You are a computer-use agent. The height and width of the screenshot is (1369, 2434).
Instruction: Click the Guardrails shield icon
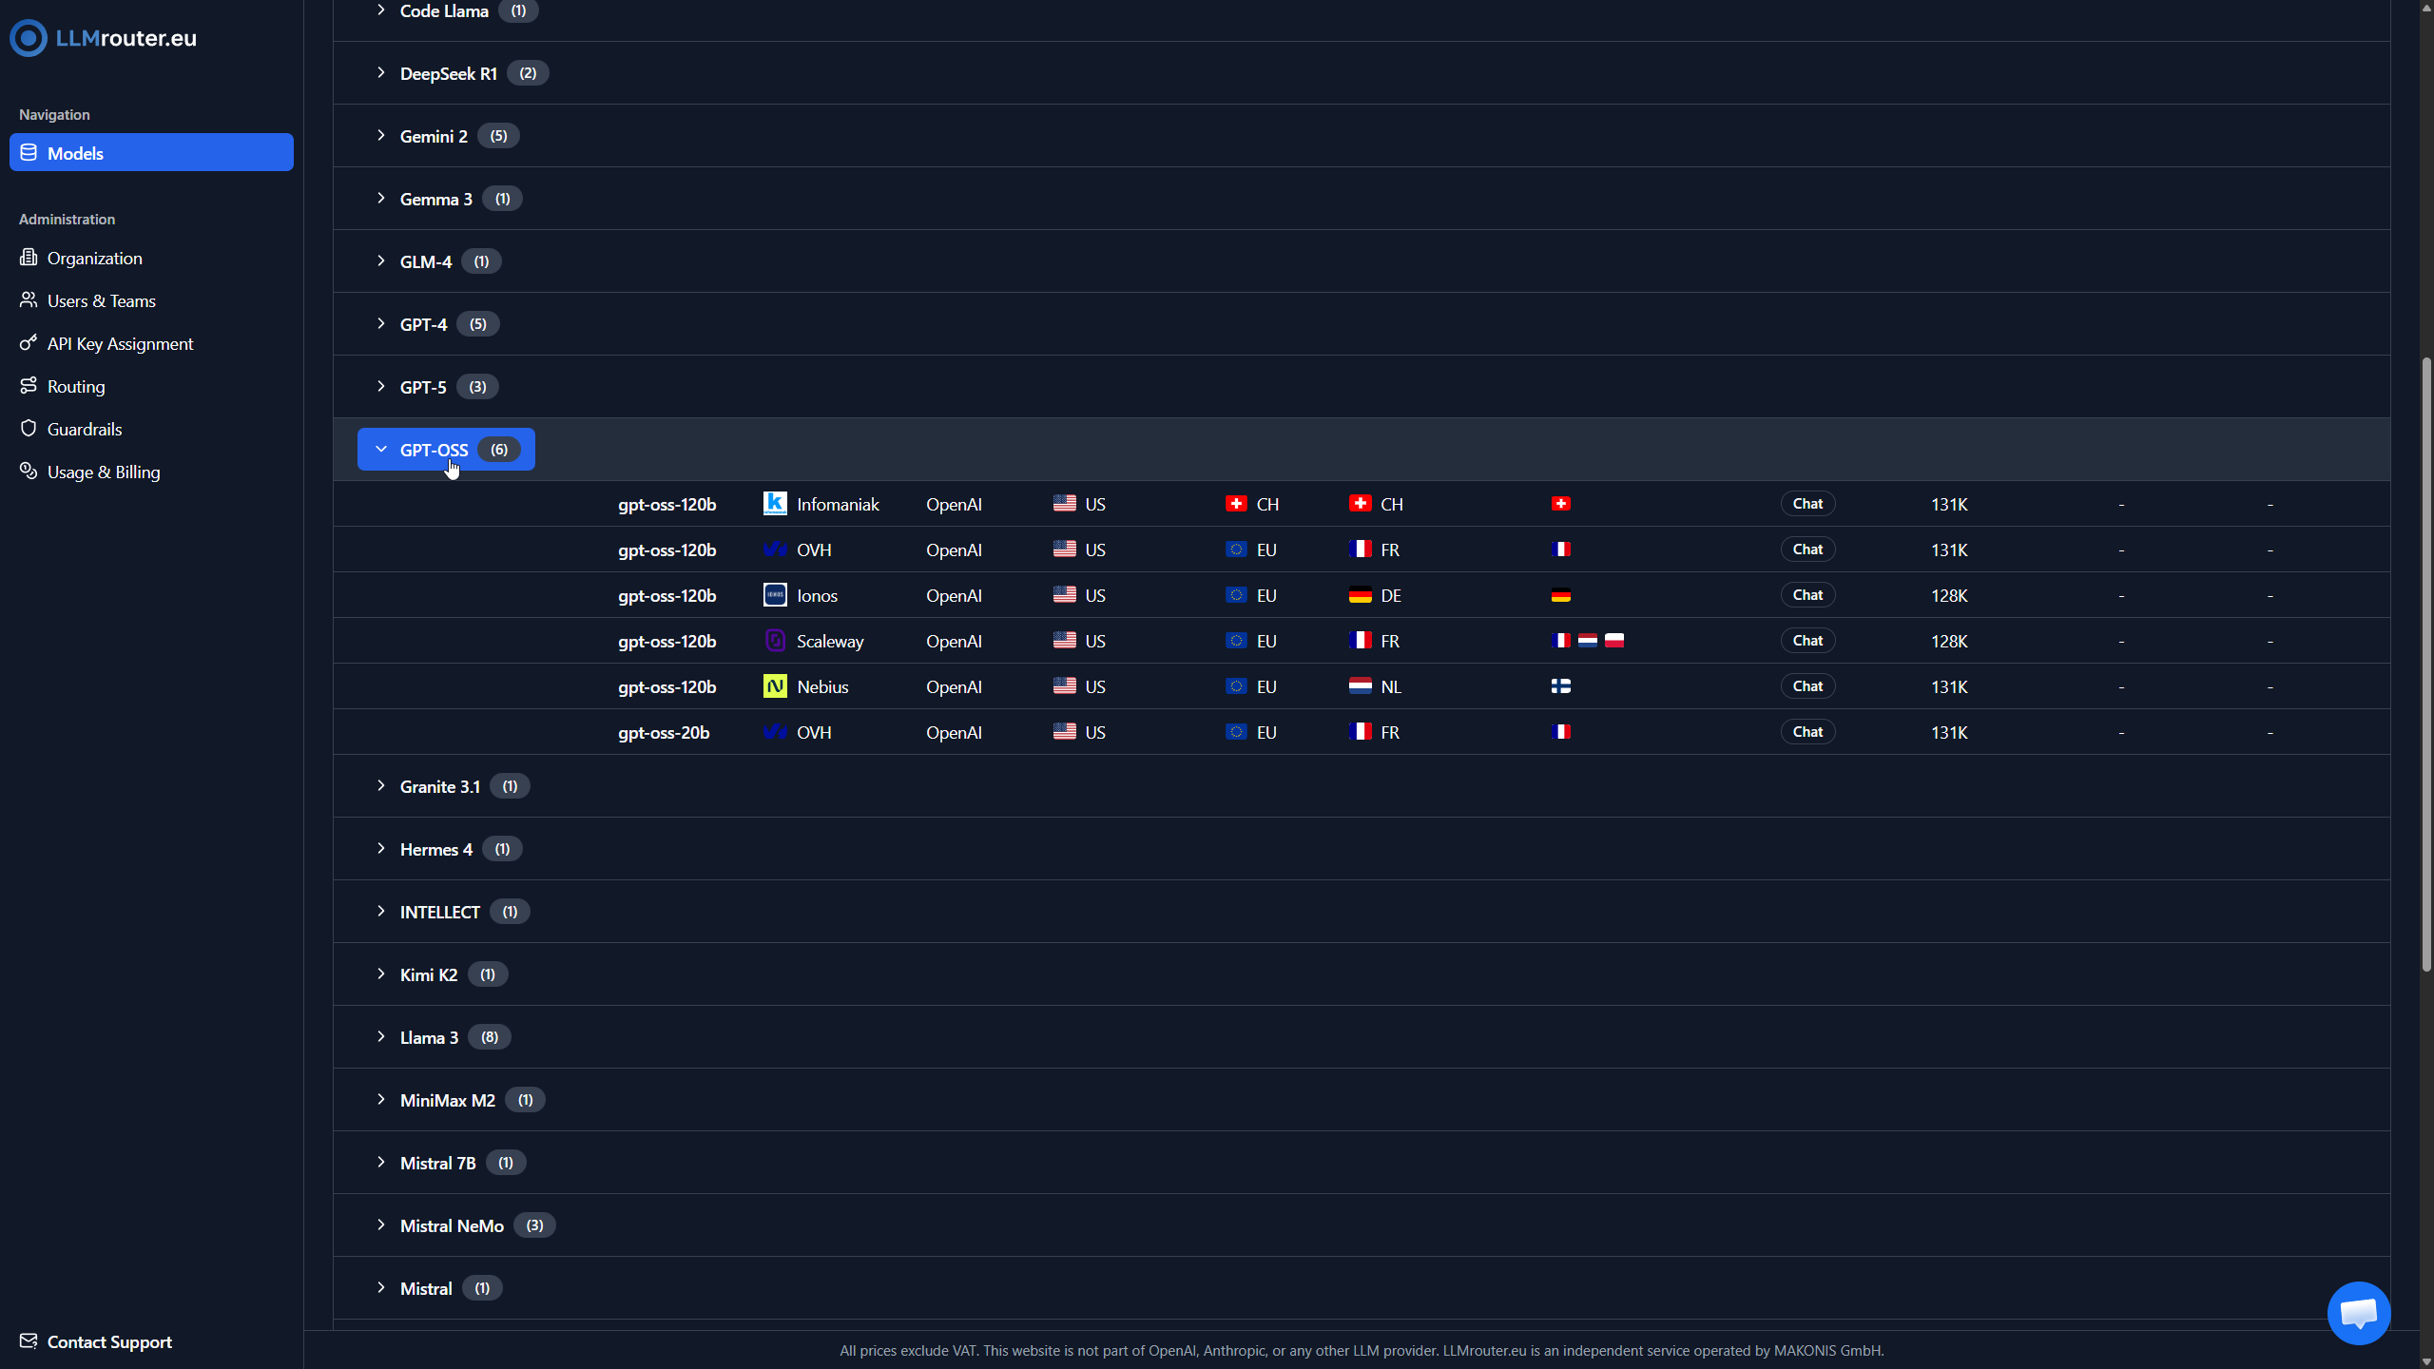click(29, 429)
